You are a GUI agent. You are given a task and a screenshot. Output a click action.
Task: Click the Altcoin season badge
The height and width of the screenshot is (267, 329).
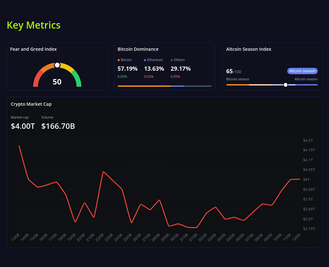click(302, 71)
